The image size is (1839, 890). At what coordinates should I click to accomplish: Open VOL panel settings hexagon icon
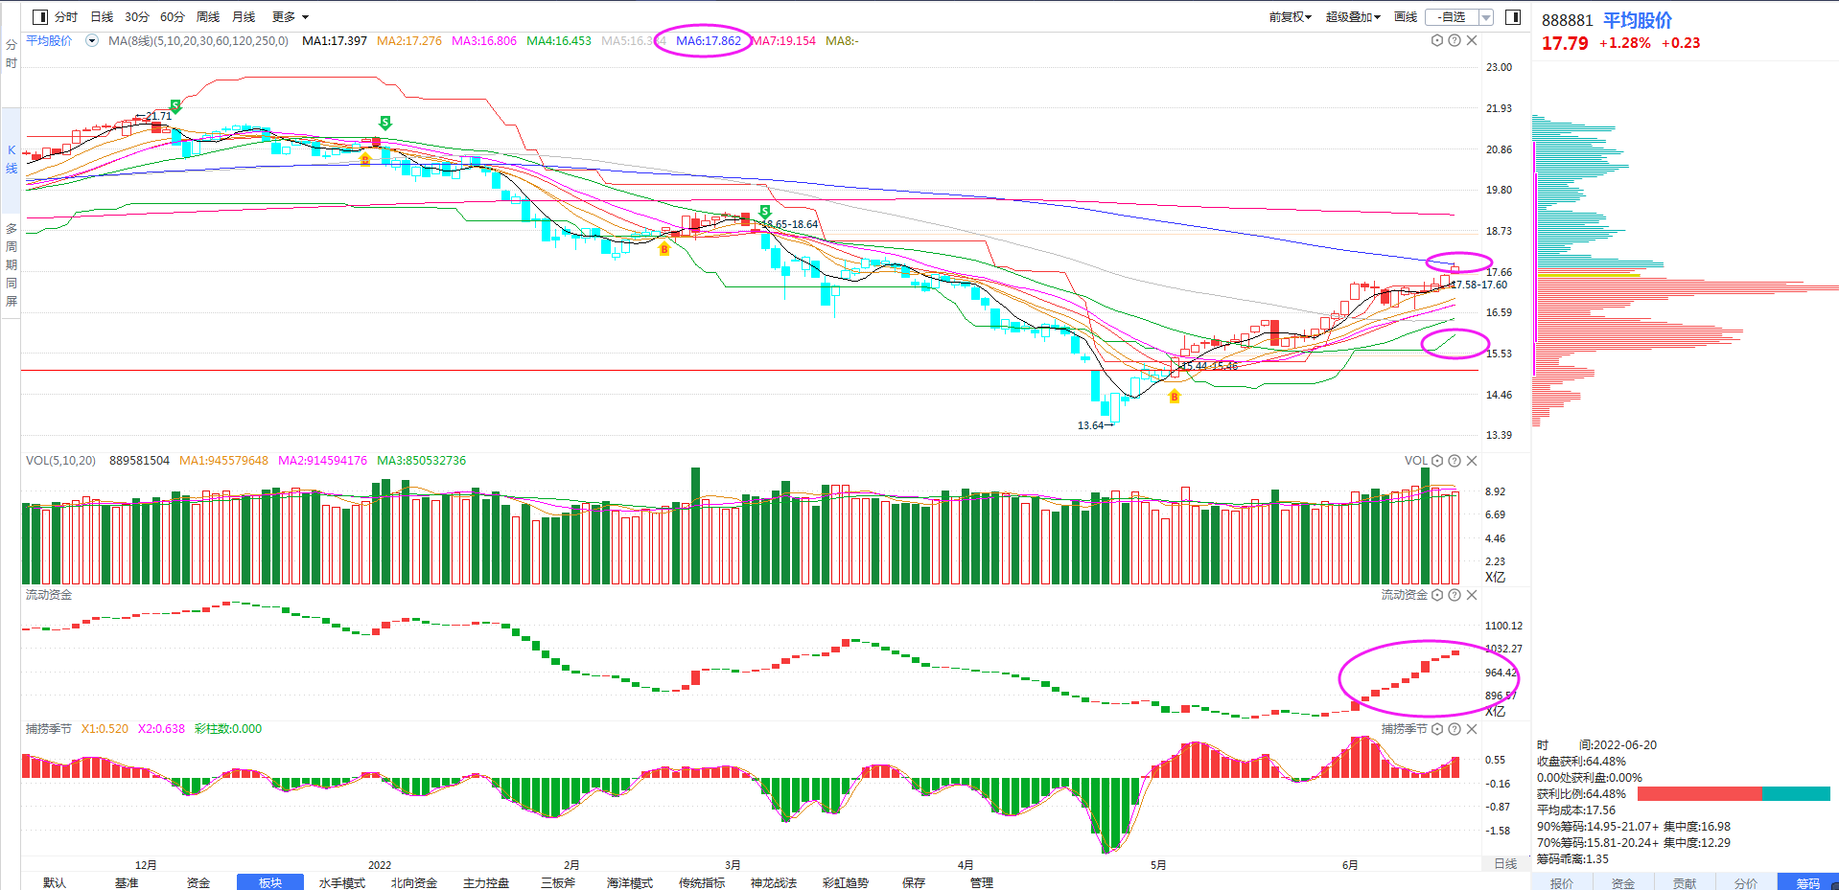coord(1437,461)
